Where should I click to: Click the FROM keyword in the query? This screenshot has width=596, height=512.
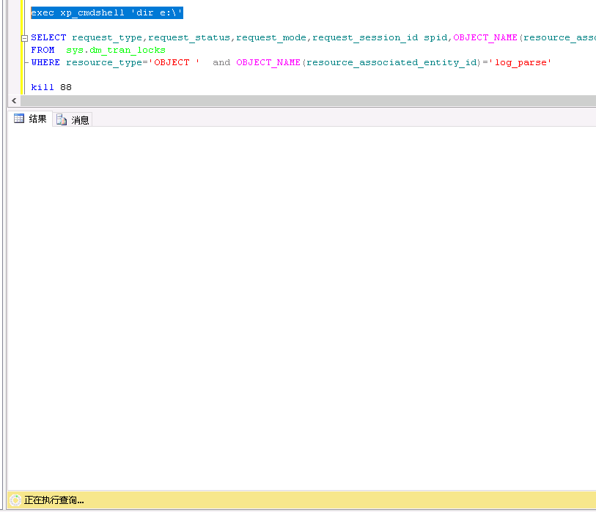[x=43, y=51]
